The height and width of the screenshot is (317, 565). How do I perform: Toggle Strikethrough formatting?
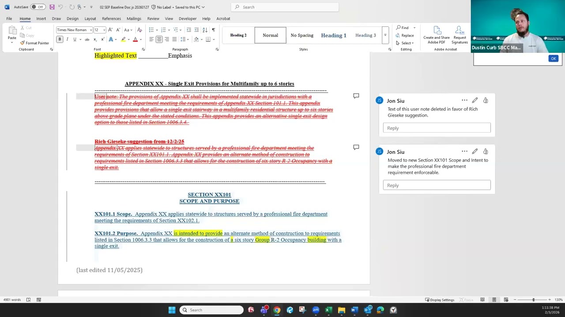87,40
